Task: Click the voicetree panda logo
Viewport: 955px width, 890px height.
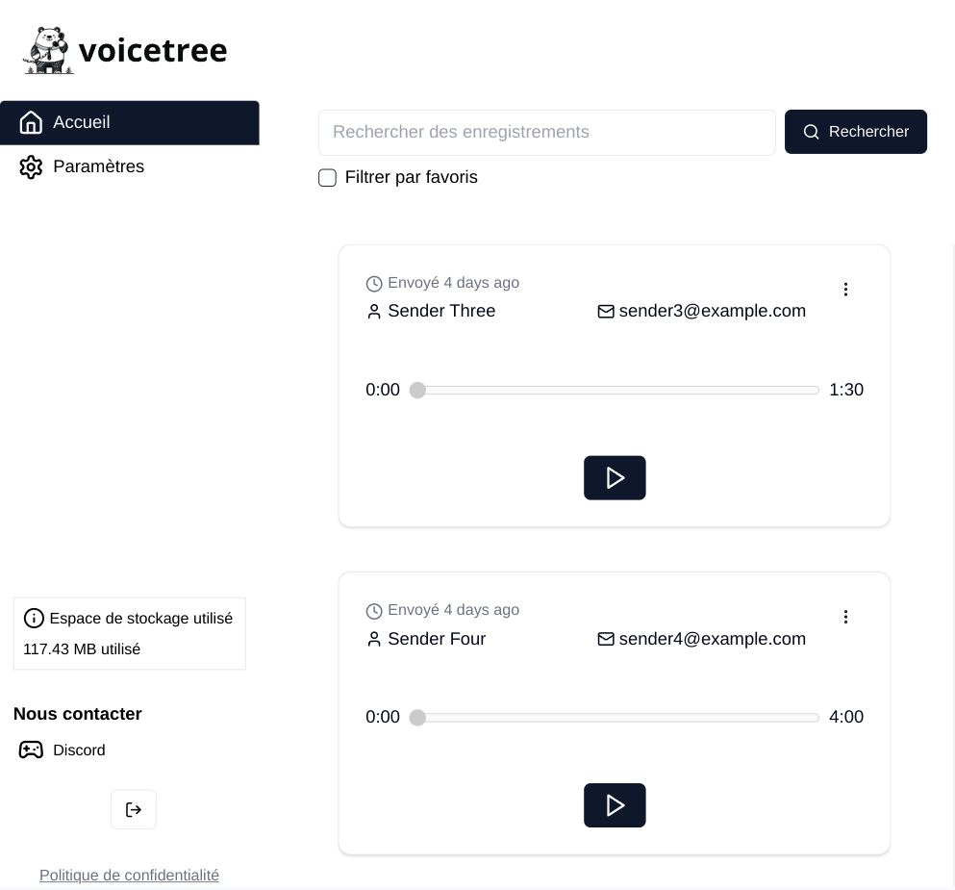Action: pos(48,50)
